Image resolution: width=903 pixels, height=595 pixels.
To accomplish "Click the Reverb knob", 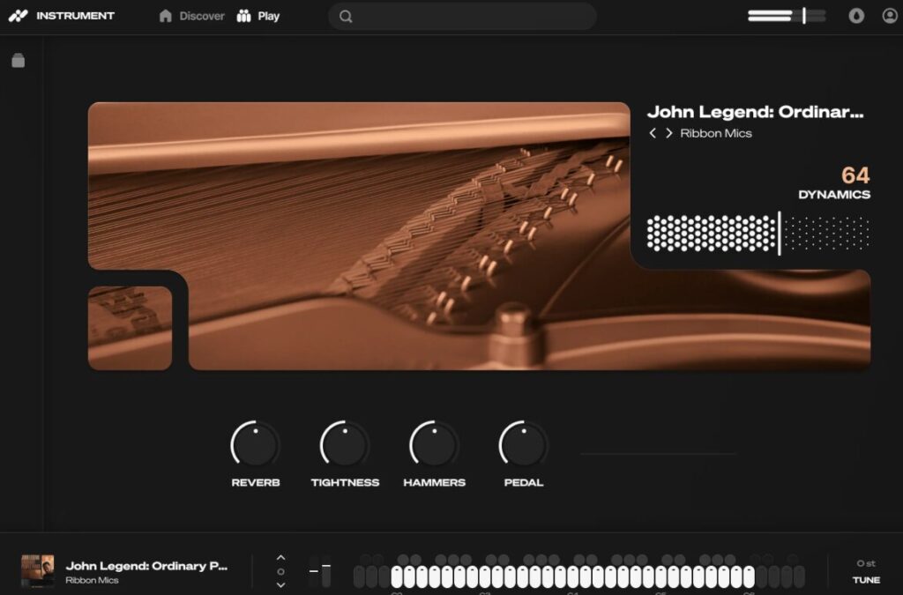I will (x=256, y=444).
